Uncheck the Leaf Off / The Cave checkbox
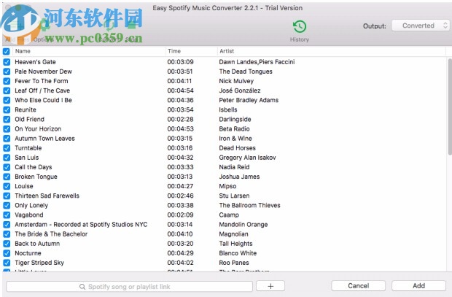The height and width of the screenshot is (297, 452). click(x=7, y=90)
